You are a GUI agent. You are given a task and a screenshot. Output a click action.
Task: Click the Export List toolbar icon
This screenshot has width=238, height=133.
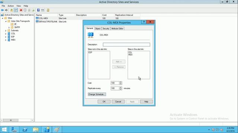tap(33, 10)
